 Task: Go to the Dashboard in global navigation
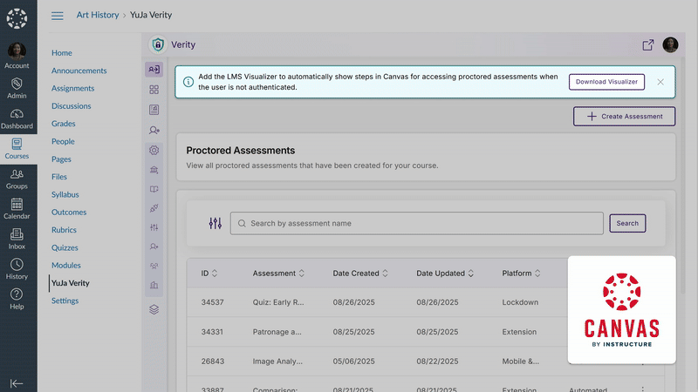17,118
